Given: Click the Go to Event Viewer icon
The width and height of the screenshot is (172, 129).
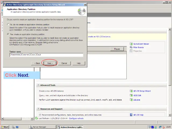Looking at the screenshot, I should (131, 44).
